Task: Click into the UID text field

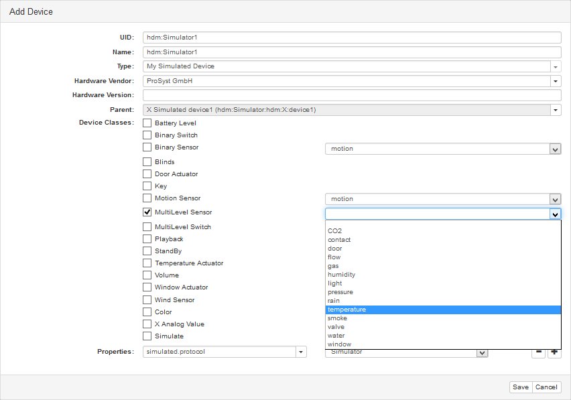Action: pyautogui.click(x=352, y=38)
